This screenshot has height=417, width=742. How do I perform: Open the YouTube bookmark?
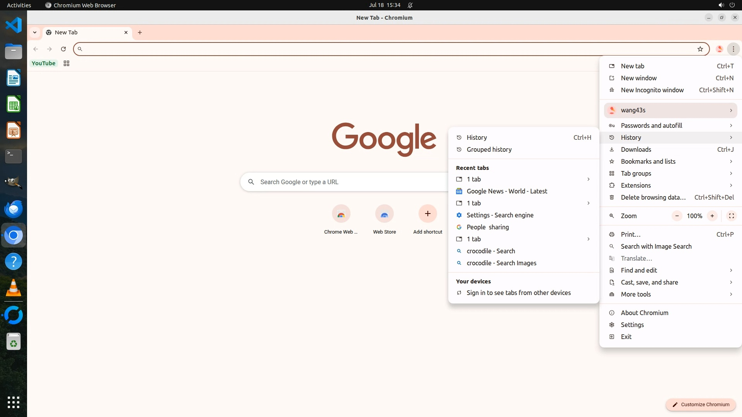(x=43, y=63)
